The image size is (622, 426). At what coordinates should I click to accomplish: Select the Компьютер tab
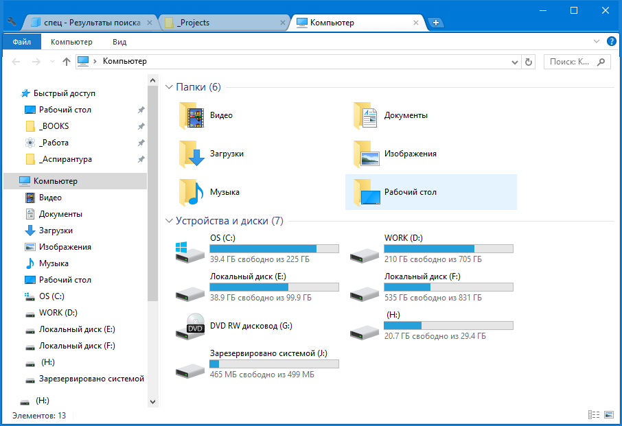point(357,23)
